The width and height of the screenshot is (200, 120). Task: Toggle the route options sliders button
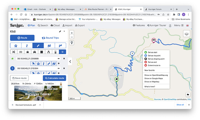coord(62,52)
